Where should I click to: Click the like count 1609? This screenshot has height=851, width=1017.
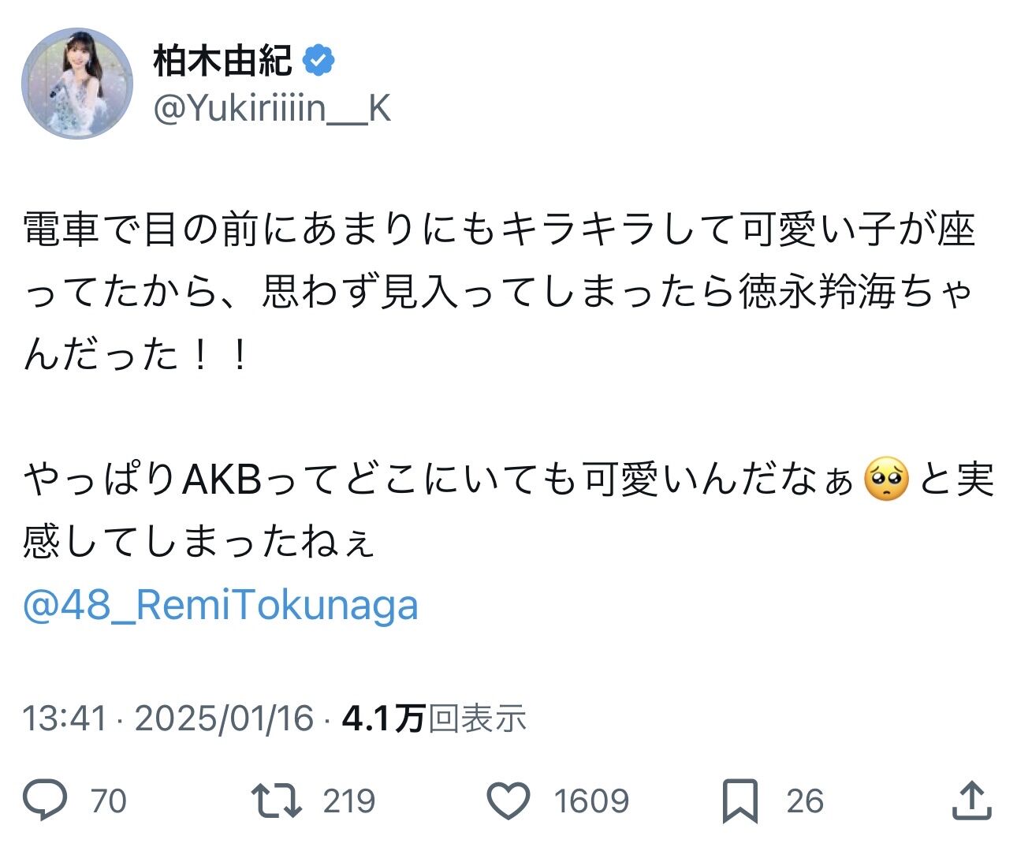coord(591,801)
